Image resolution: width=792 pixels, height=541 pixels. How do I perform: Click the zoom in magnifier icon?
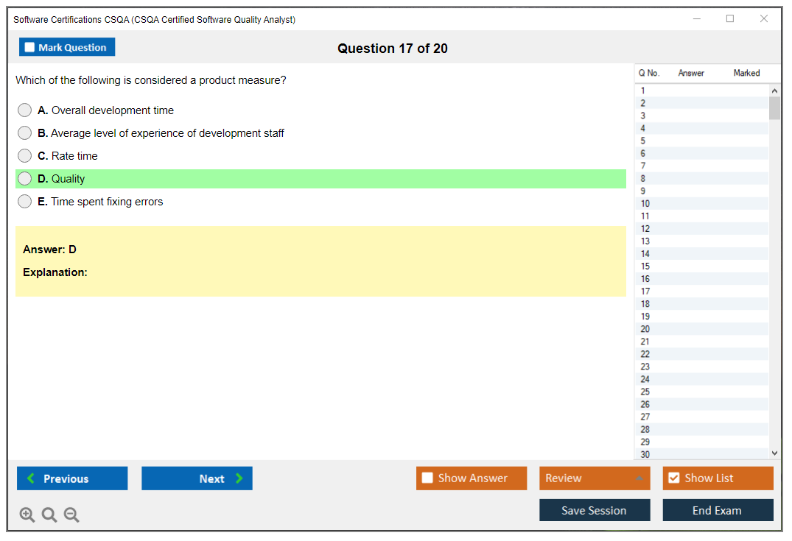(x=27, y=515)
